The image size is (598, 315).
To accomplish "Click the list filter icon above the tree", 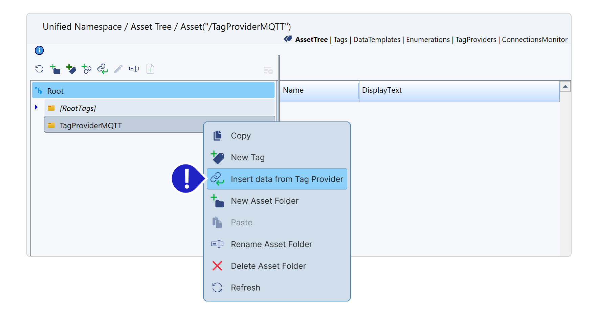I will (268, 70).
